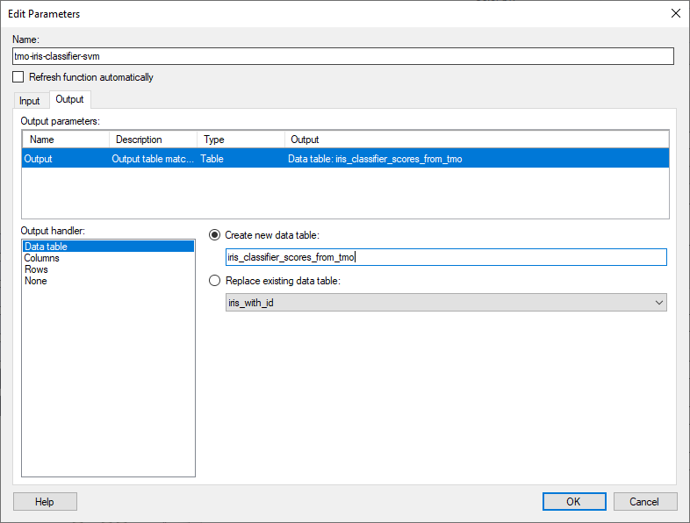Click the Type column header
The height and width of the screenshot is (523, 690).
click(240, 140)
